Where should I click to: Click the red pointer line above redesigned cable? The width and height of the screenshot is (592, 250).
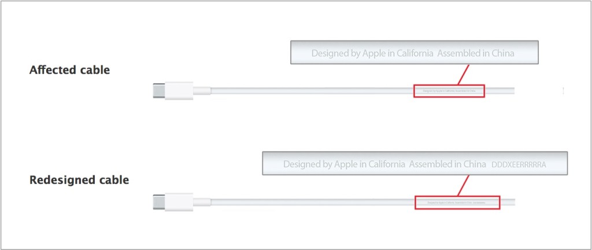[x=462, y=185]
